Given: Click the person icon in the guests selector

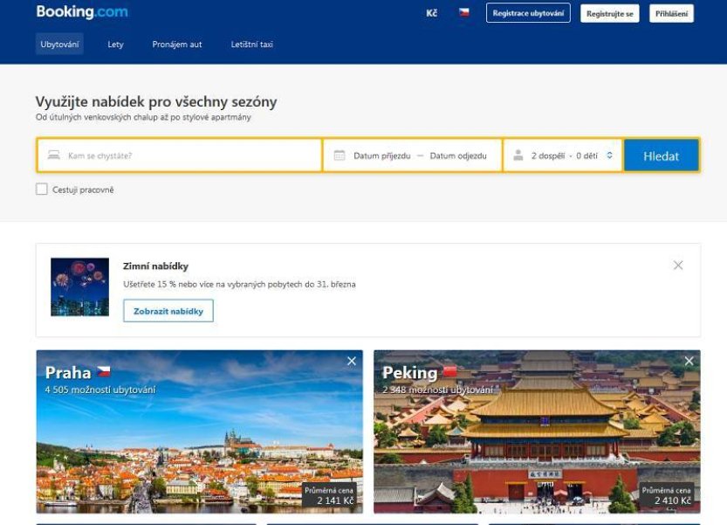Looking at the screenshot, I should click(x=517, y=155).
